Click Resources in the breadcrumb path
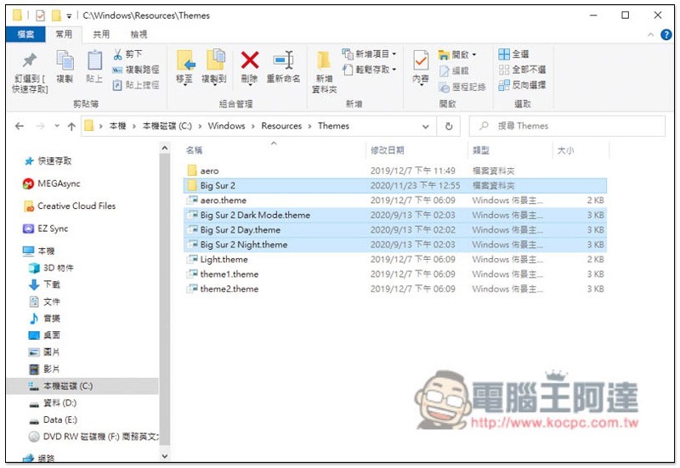The height and width of the screenshot is (468, 680). tap(281, 126)
